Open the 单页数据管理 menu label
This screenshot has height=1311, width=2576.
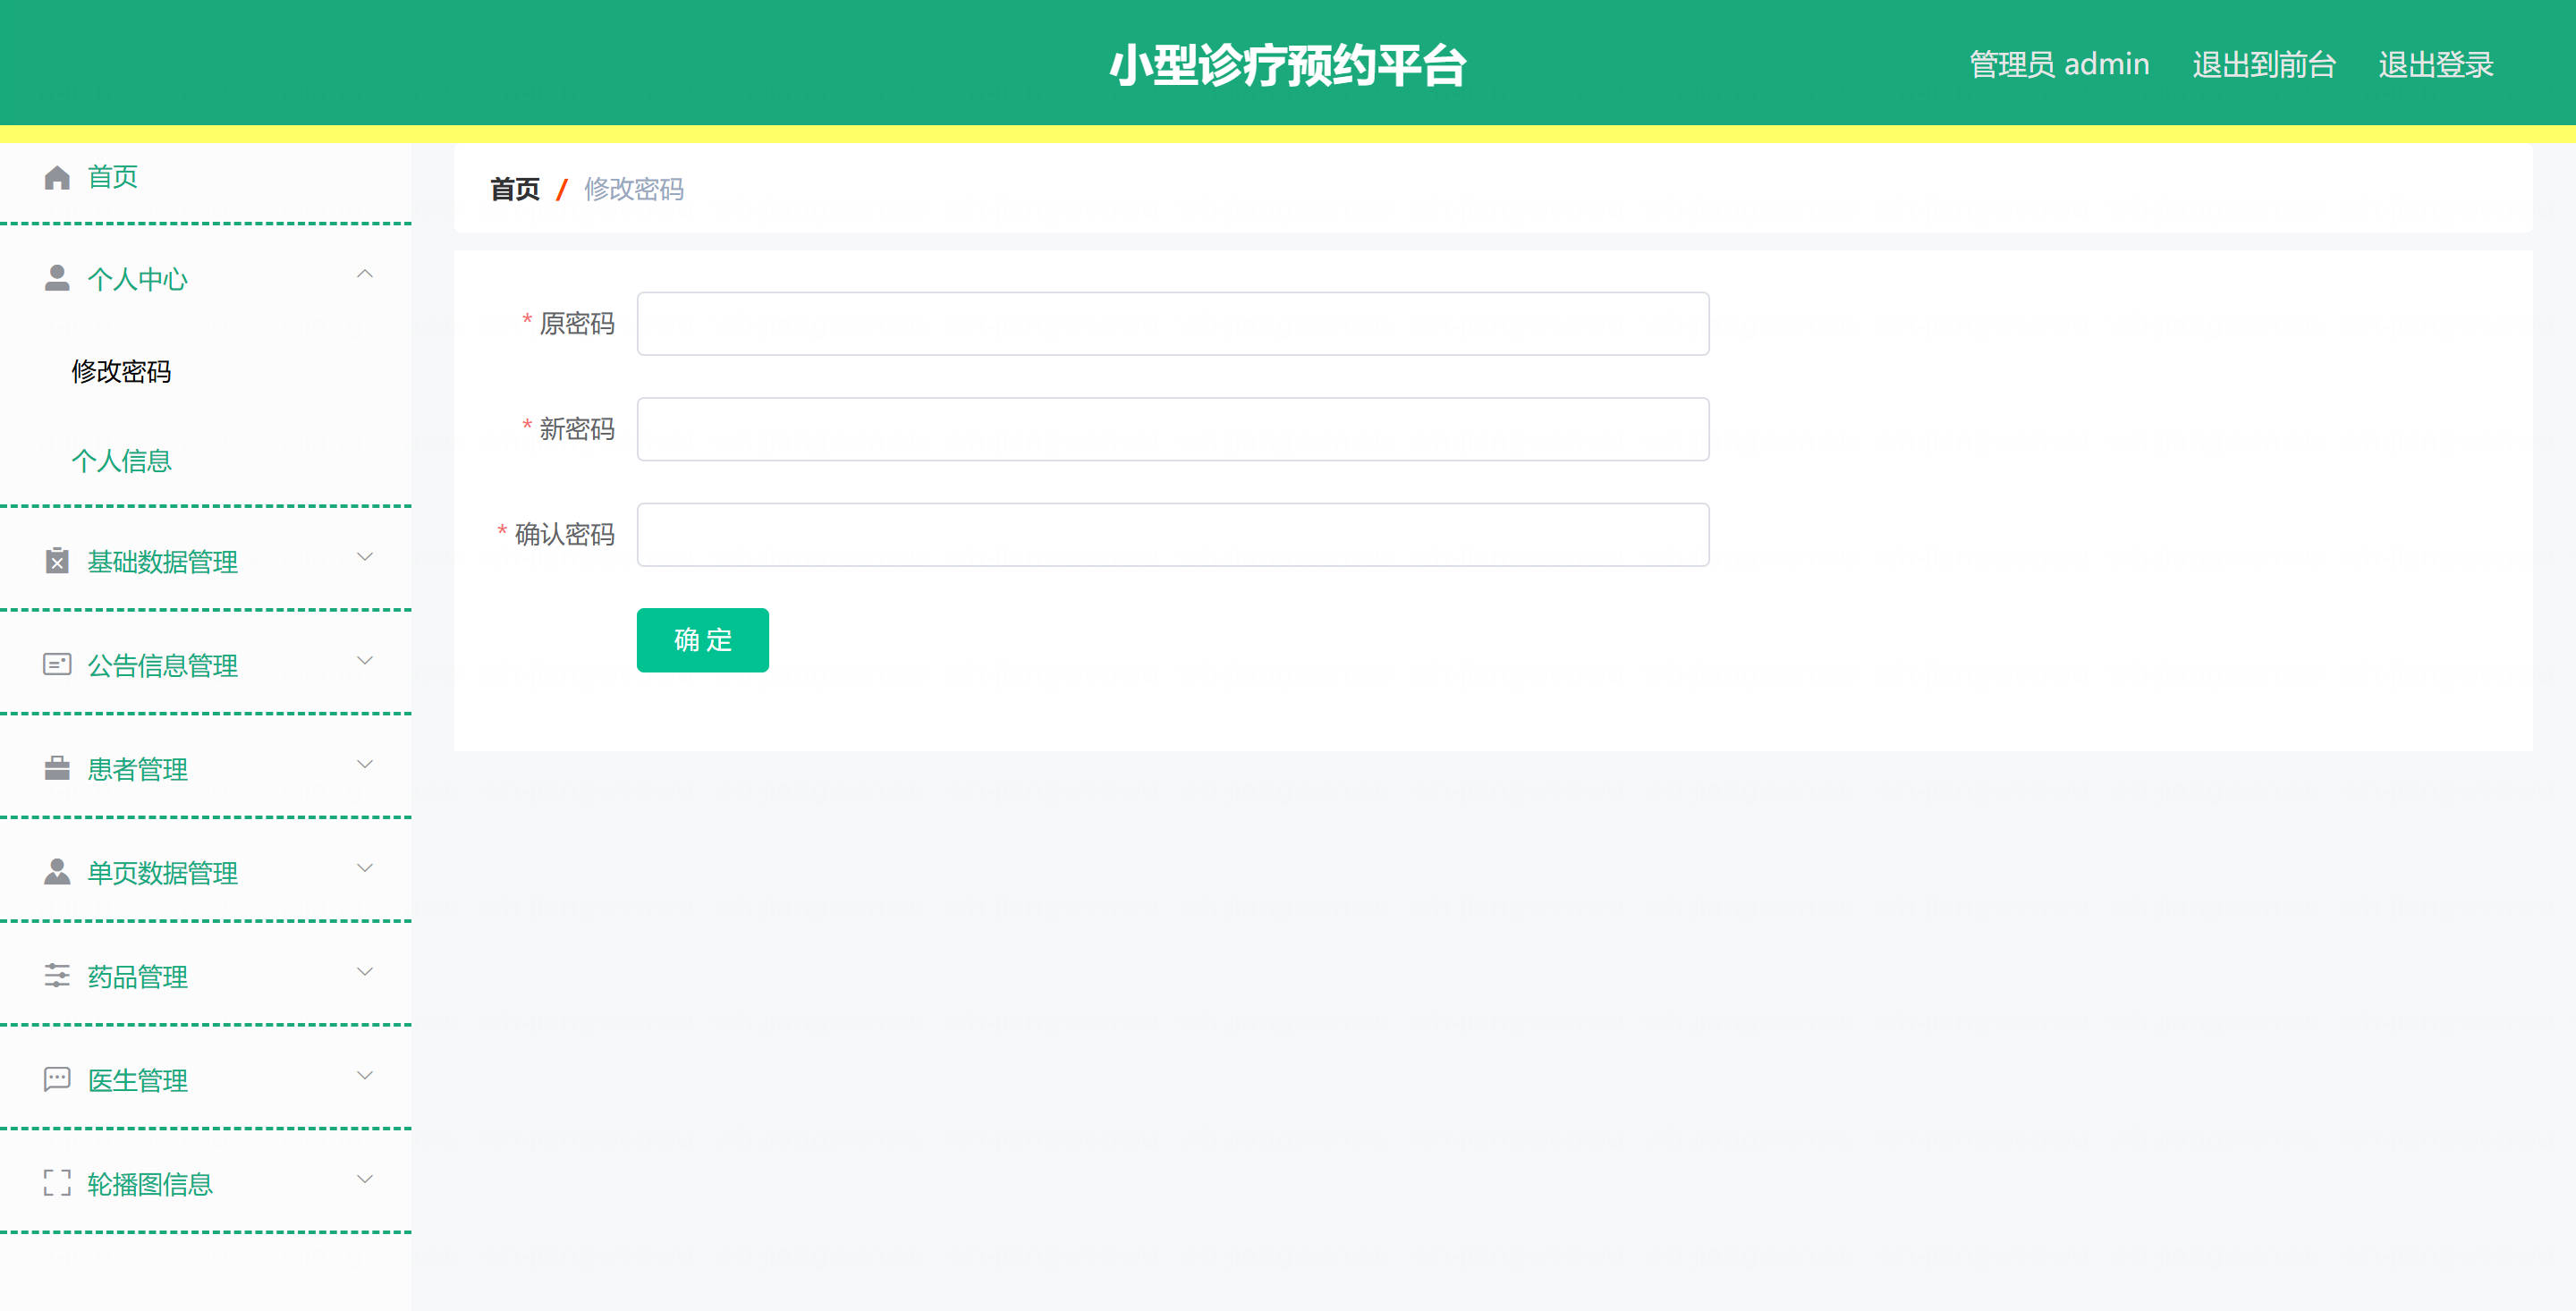[x=162, y=873]
